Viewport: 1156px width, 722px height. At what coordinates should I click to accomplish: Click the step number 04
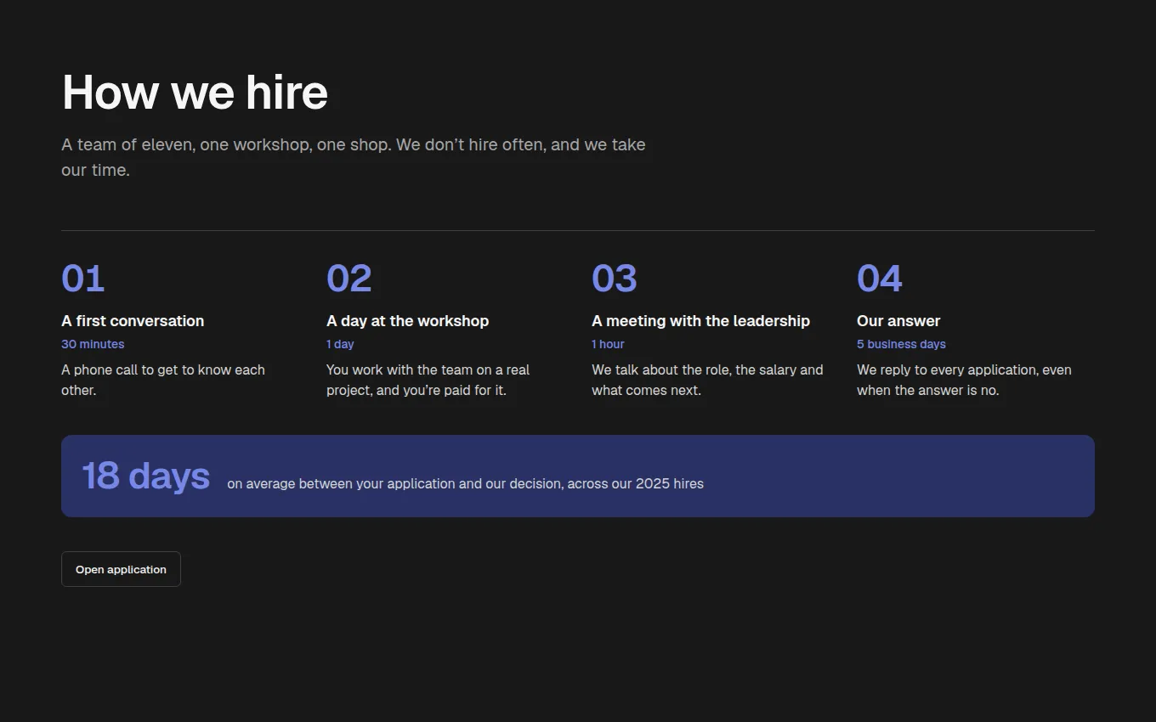pos(879,279)
